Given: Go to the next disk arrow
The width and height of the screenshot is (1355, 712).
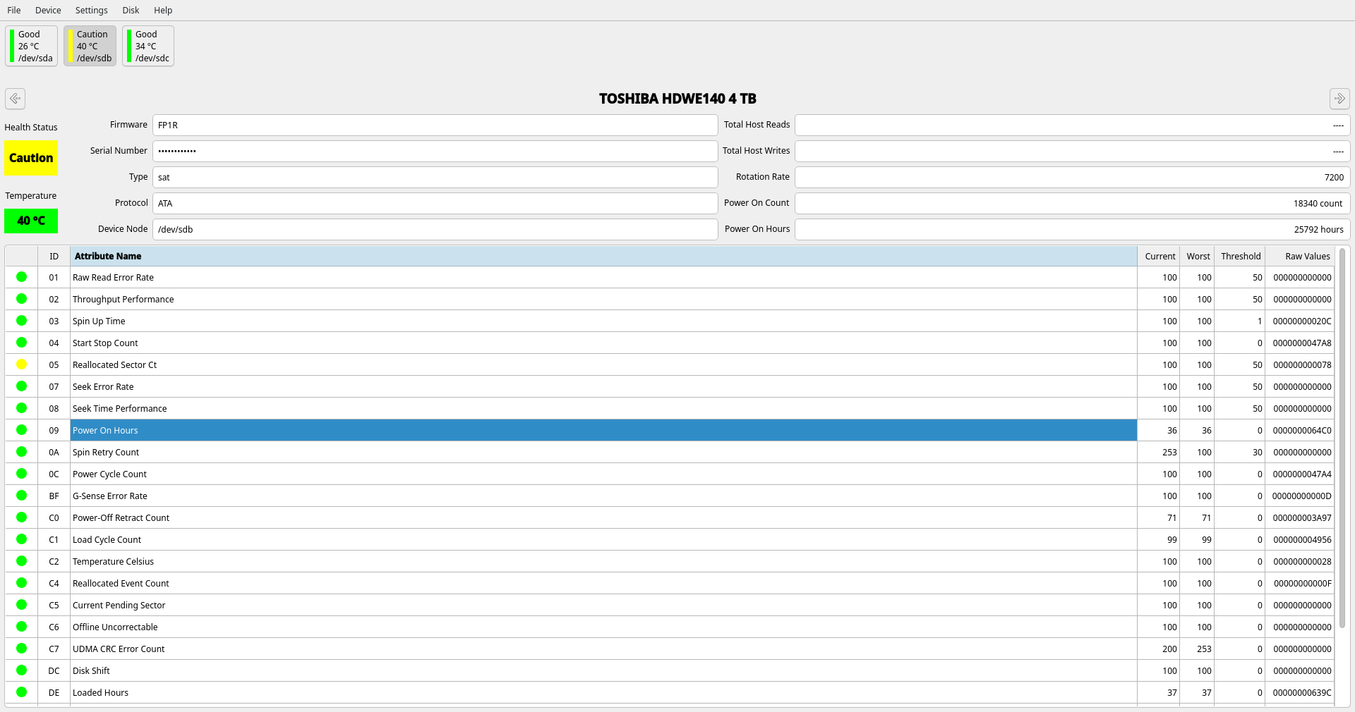Looking at the screenshot, I should click(x=1339, y=99).
